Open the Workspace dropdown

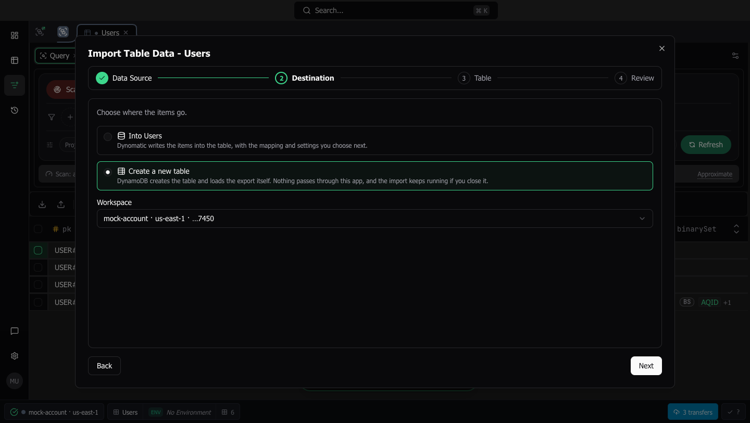(x=375, y=219)
